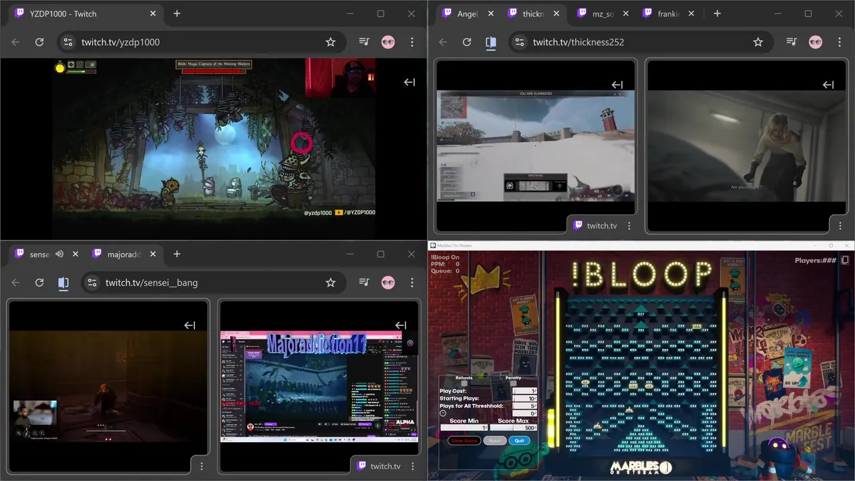Screen dimensions: 855x481
Task: Click the twitch.tv/yzdp1000 address bar
Action: click(x=199, y=42)
